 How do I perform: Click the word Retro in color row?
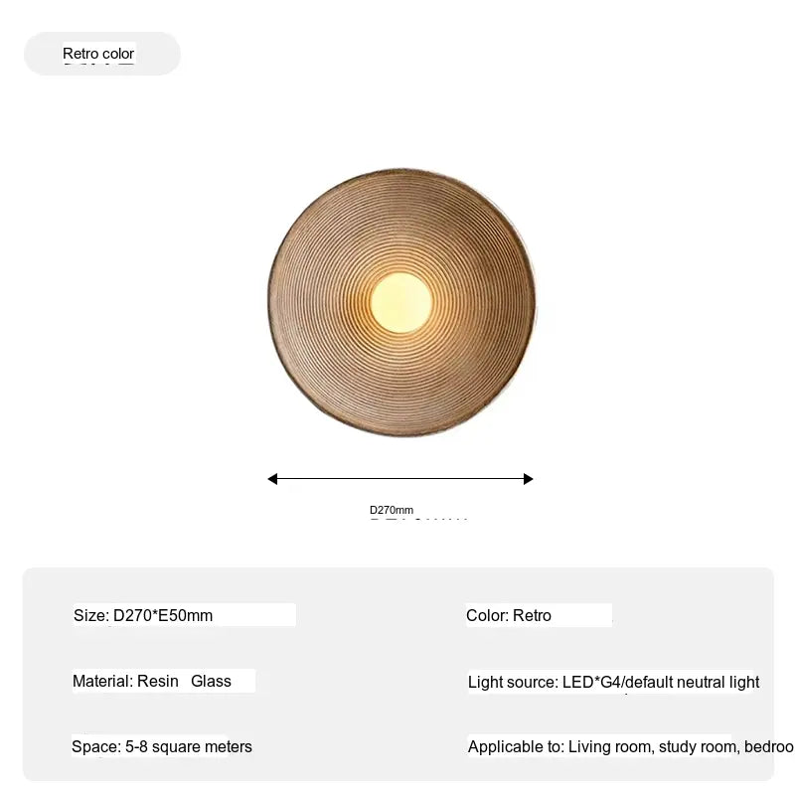(x=532, y=615)
